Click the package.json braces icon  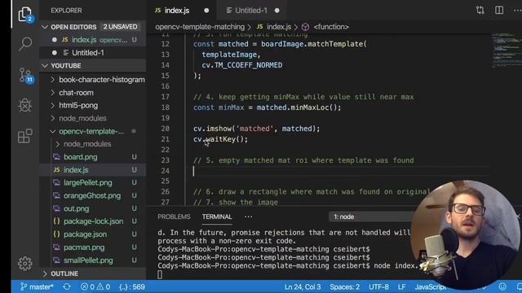coord(56,234)
